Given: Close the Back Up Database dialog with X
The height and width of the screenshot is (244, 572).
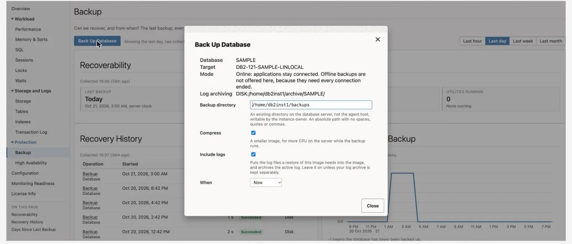Looking at the screenshot, I should 378,39.
